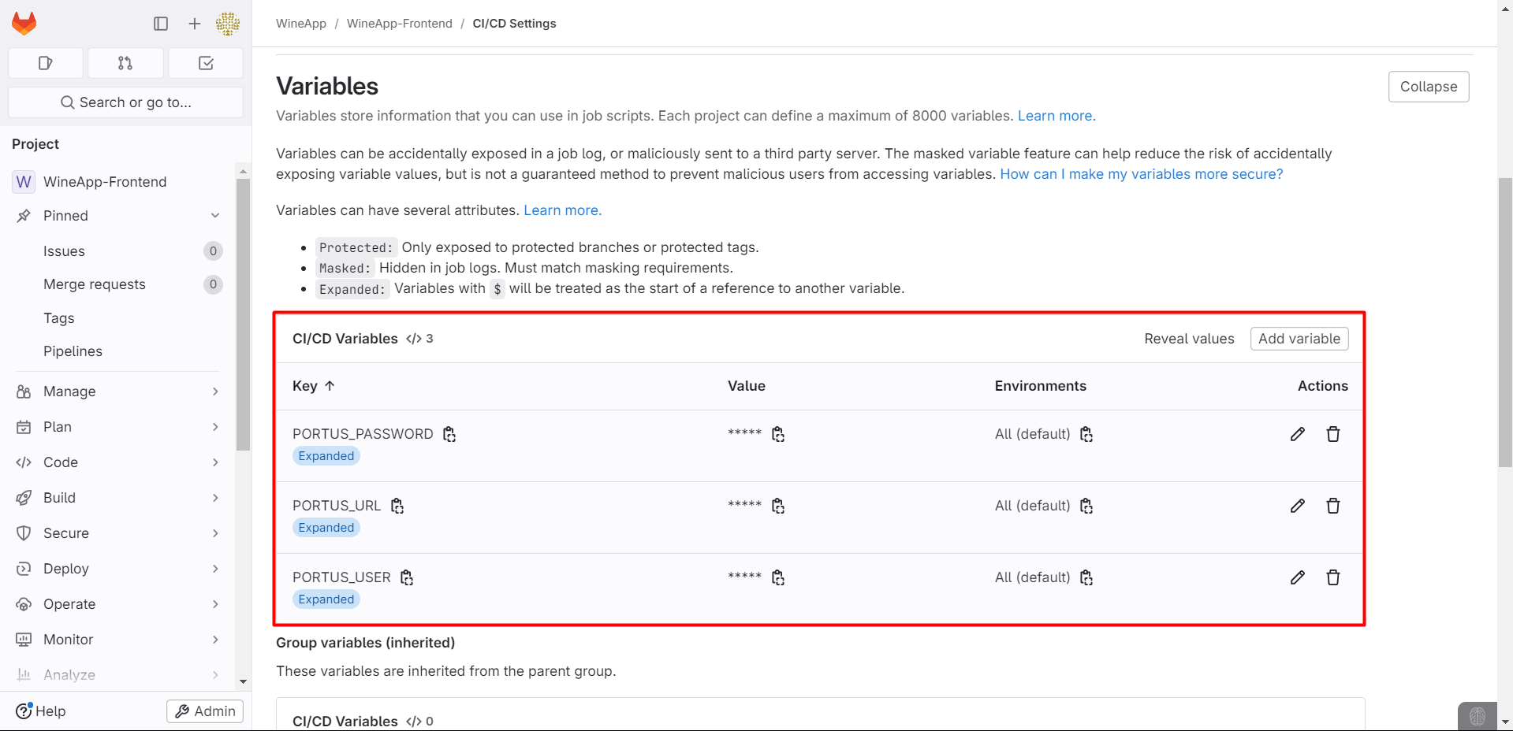Open the merge requests shortcut icon
1513x731 pixels.
(125, 63)
